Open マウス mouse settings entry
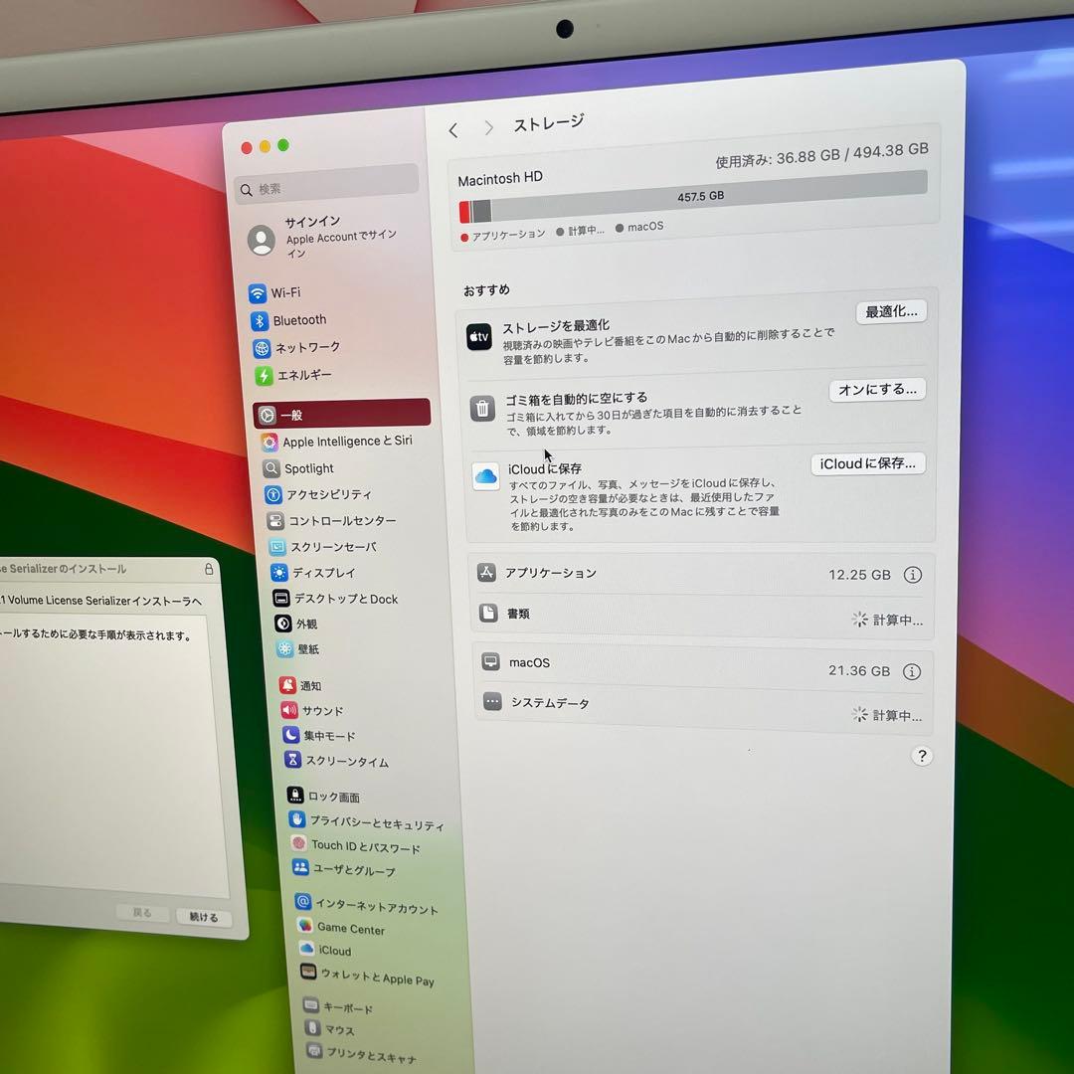 pos(331,1029)
